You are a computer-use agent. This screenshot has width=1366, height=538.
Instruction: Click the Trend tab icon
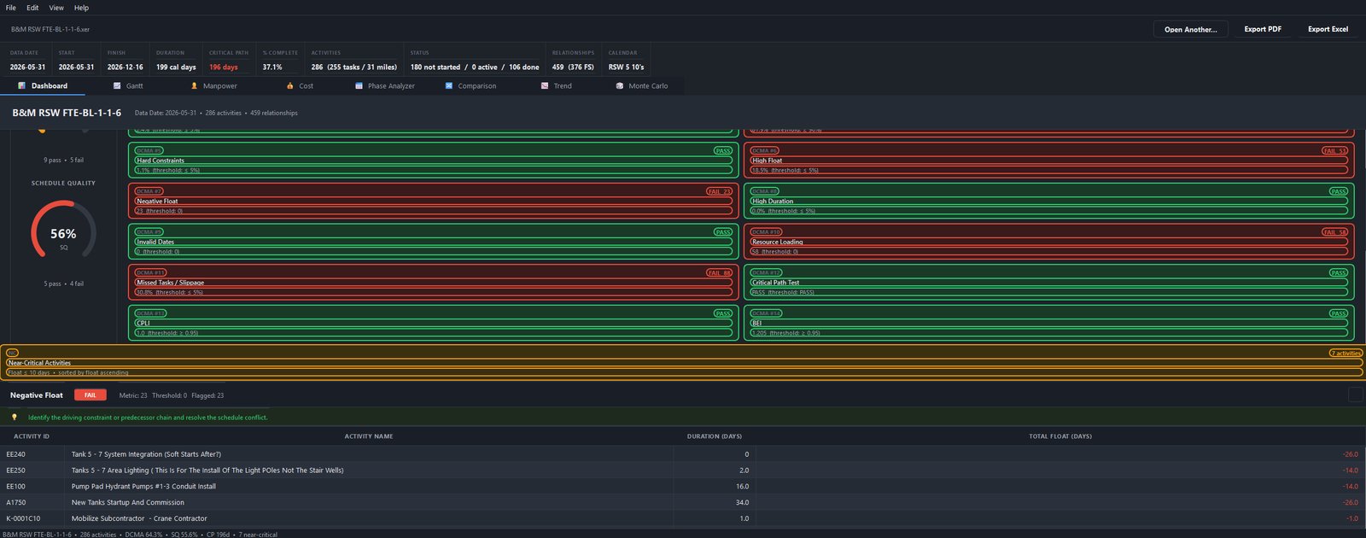click(545, 86)
